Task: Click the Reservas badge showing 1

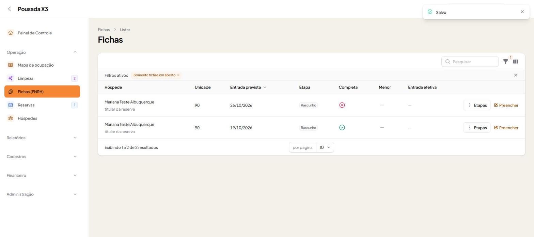Action: (74, 105)
